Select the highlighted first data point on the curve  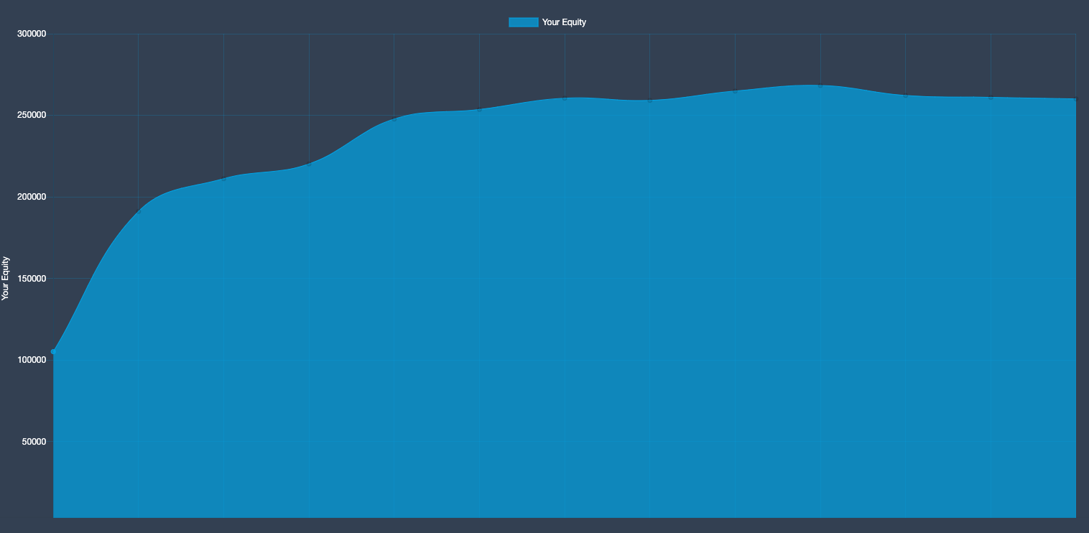click(x=53, y=351)
